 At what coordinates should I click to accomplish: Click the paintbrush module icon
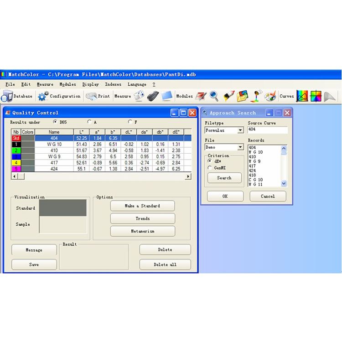tap(228, 96)
